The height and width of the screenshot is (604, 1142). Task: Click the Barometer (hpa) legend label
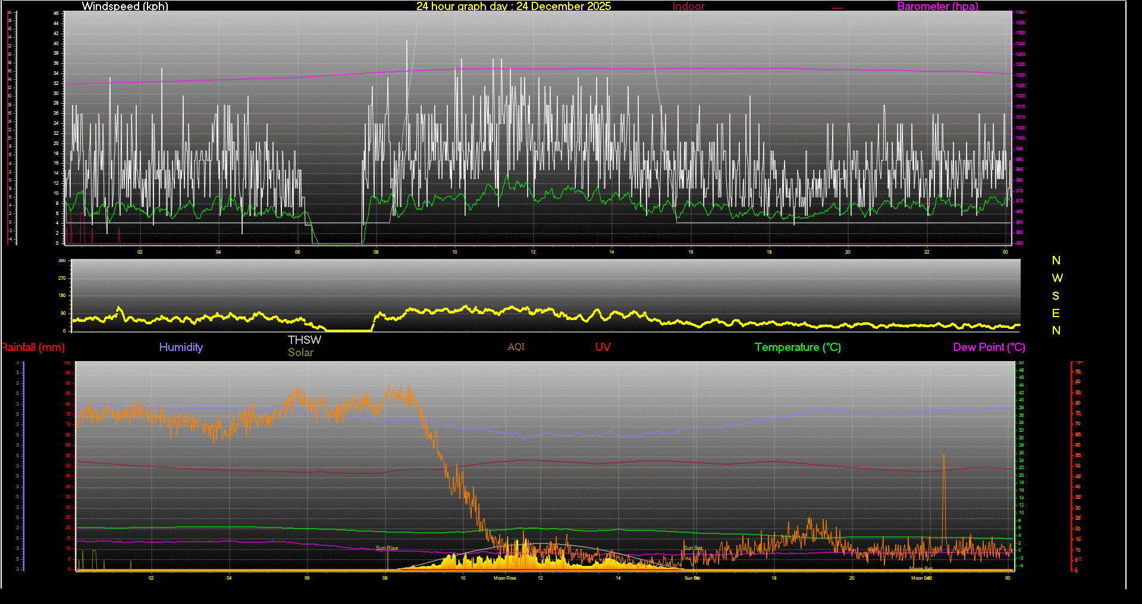click(937, 7)
